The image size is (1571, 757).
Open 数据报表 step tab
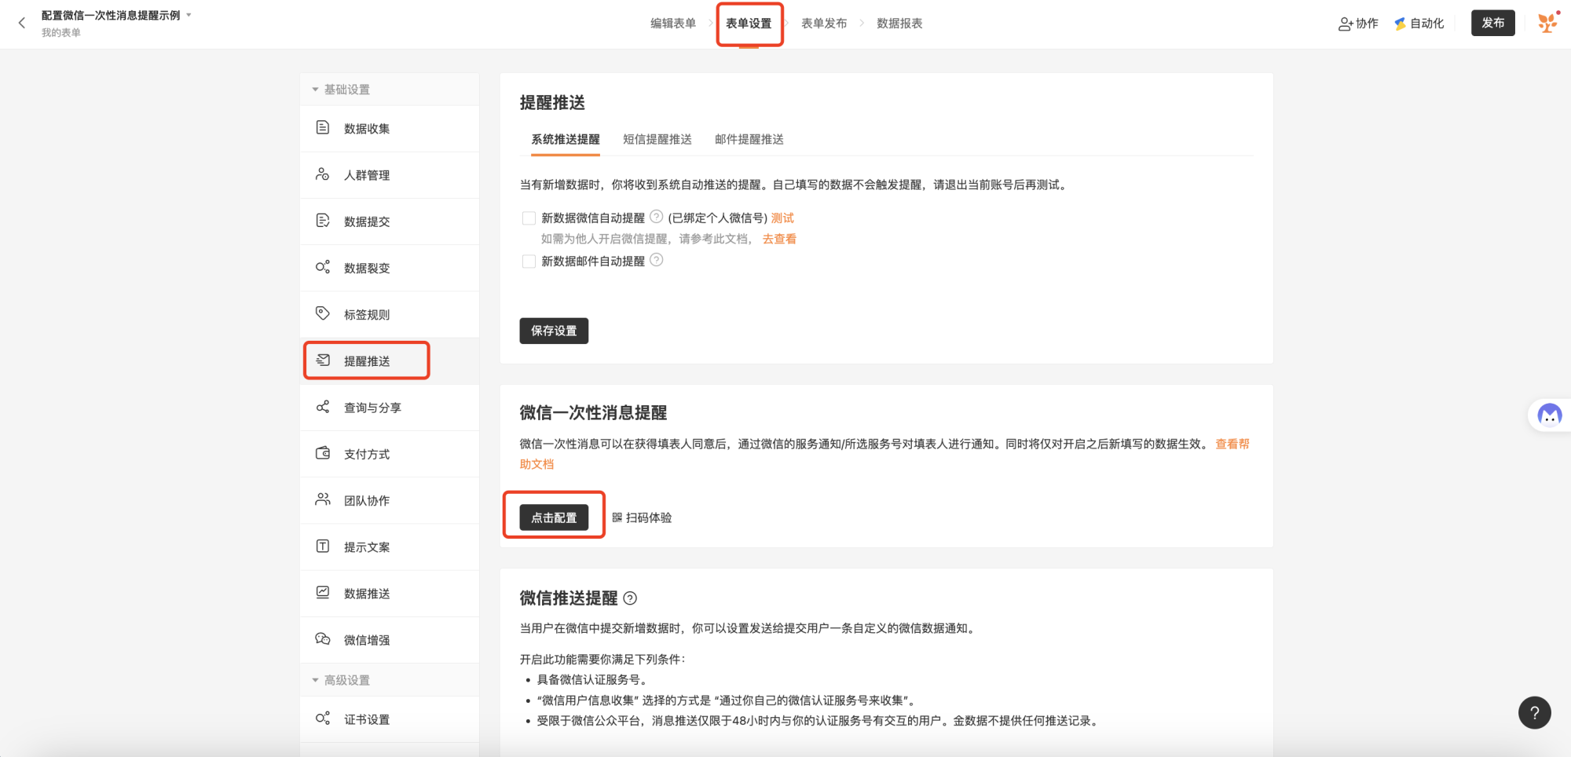(899, 24)
